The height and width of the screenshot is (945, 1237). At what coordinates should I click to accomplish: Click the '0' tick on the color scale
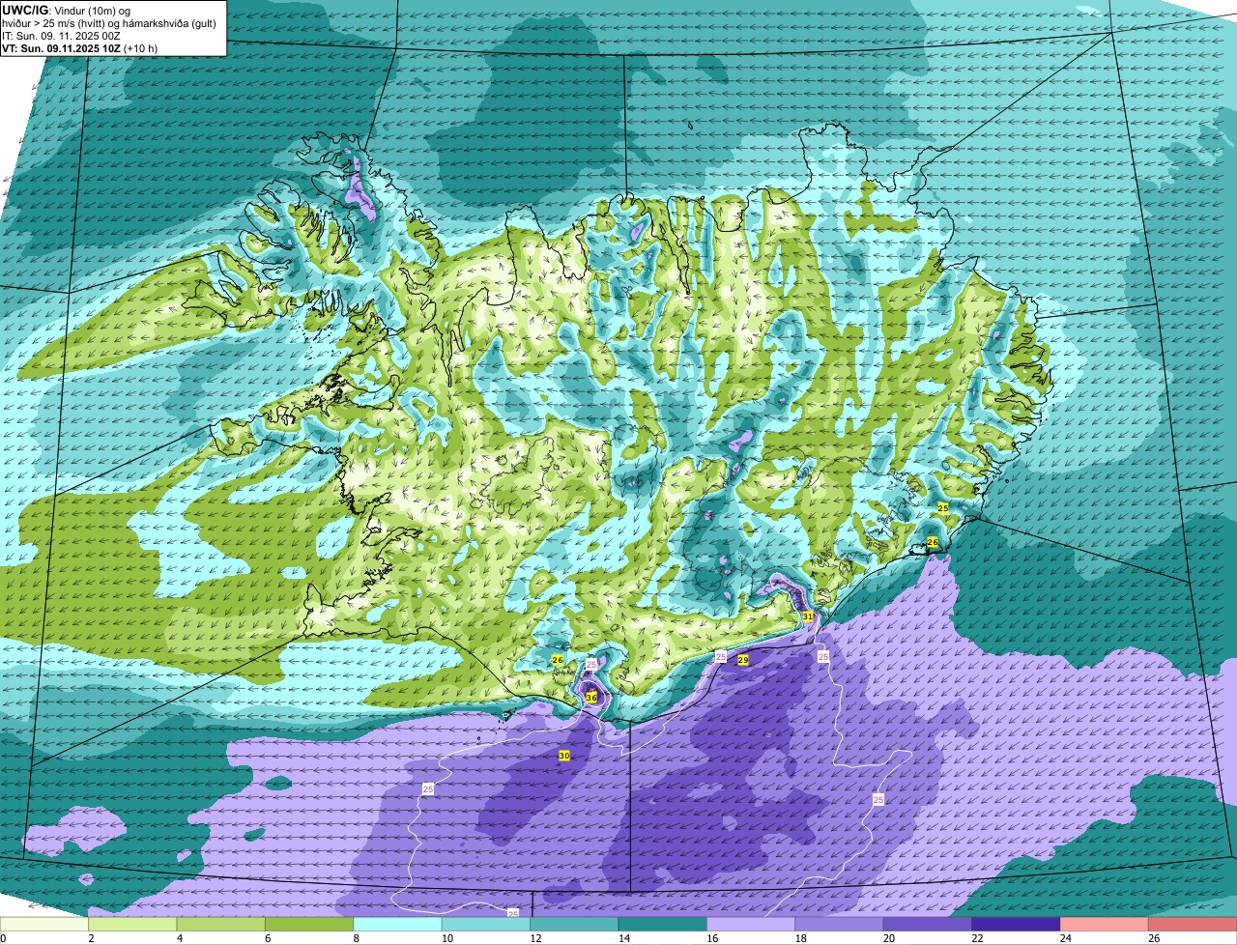(x=3, y=938)
